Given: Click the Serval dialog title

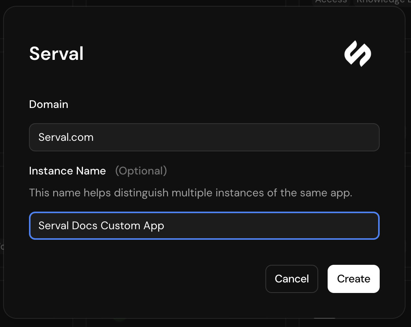Looking at the screenshot, I should (x=56, y=54).
